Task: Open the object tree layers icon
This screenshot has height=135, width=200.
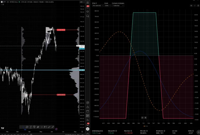Action: [88, 11]
